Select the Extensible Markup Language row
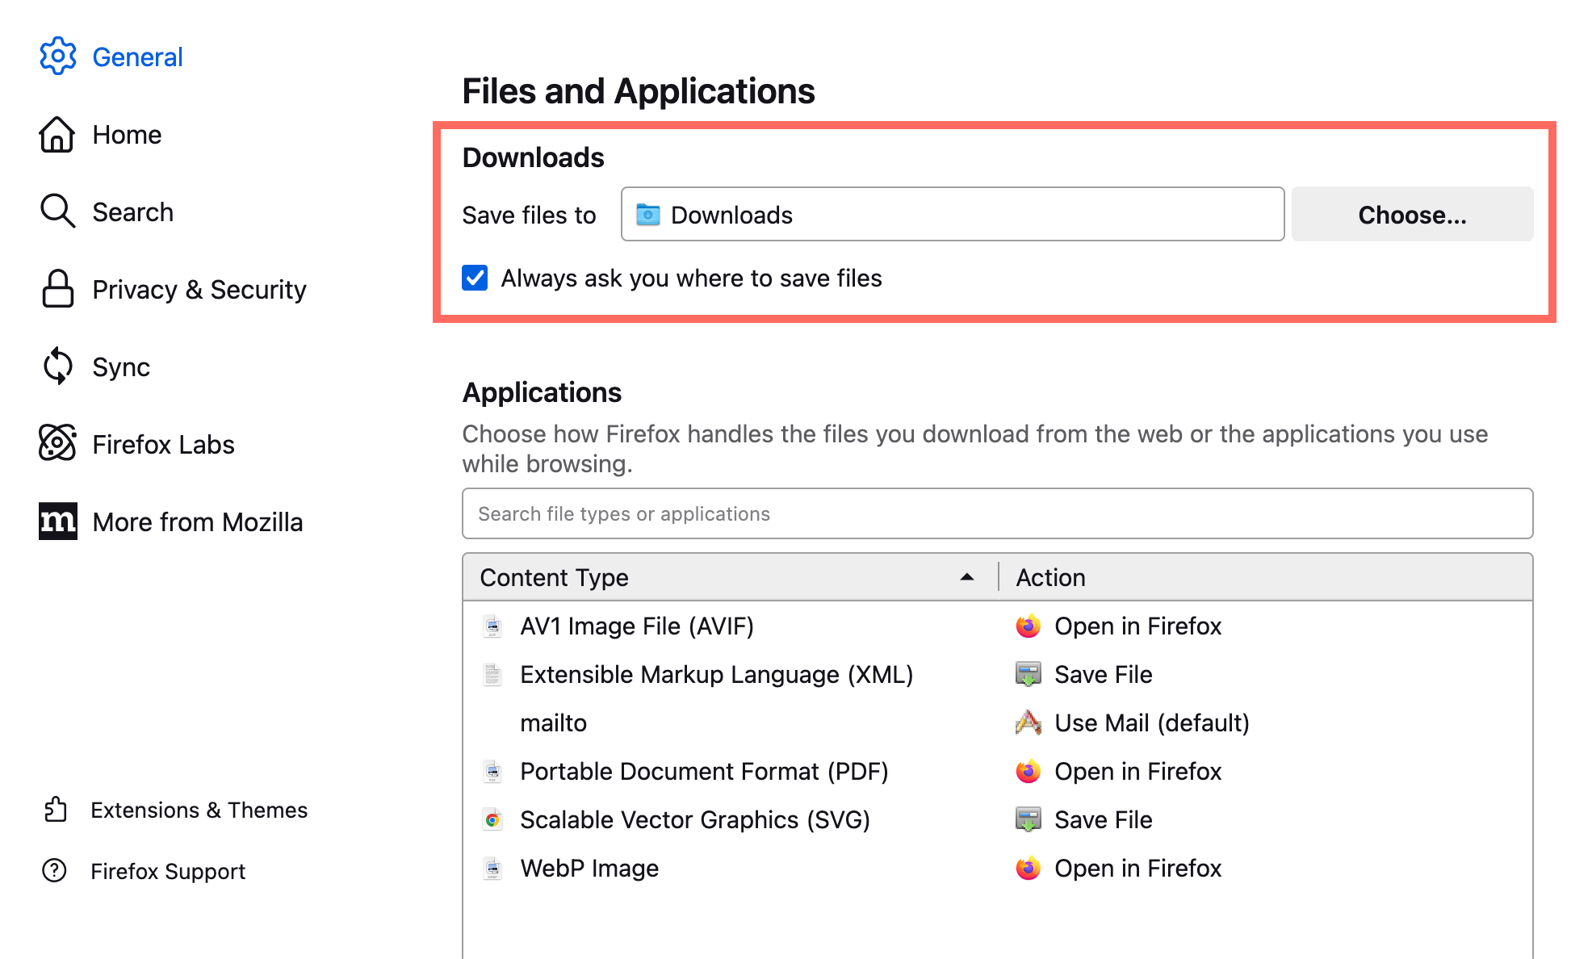This screenshot has height=959, width=1592. (x=715, y=675)
